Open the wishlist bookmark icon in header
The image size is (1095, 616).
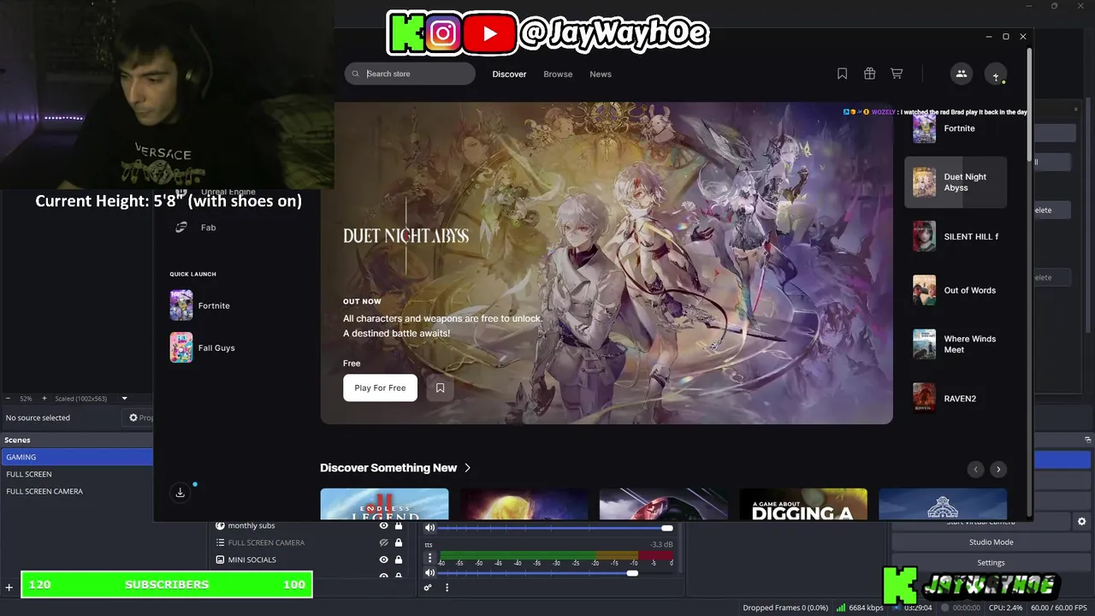842,74
